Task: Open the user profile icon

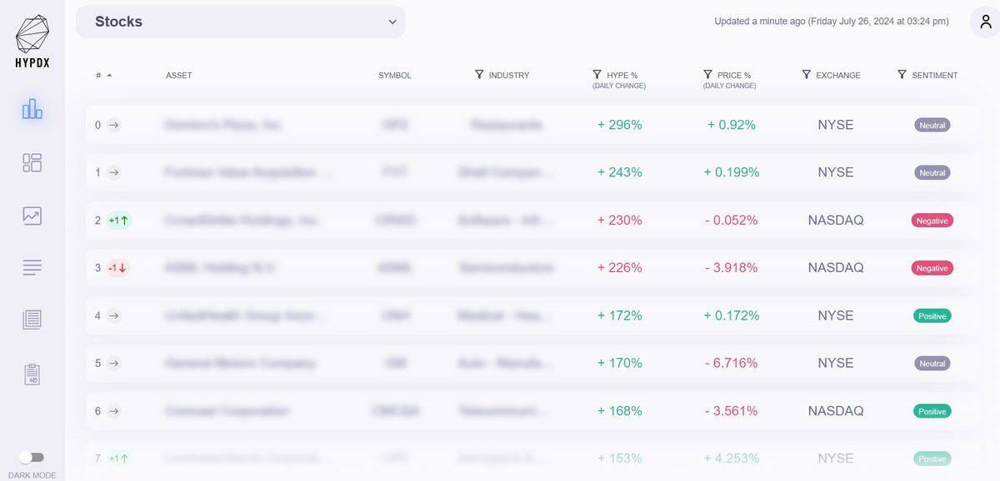Action: click(986, 22)
